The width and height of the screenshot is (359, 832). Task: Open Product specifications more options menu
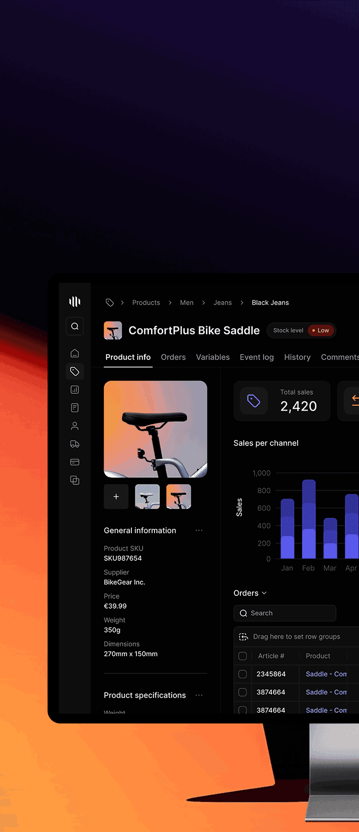click(199, 695)
